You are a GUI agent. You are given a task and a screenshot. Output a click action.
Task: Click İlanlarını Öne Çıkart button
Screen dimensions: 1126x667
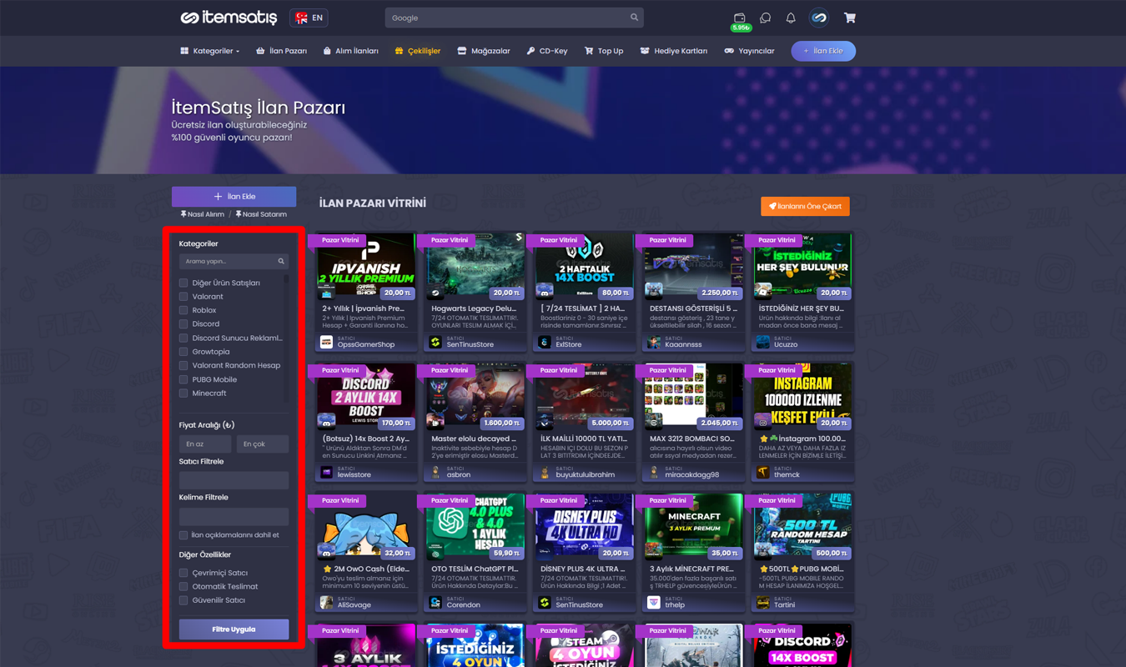(x=805, y=206)
